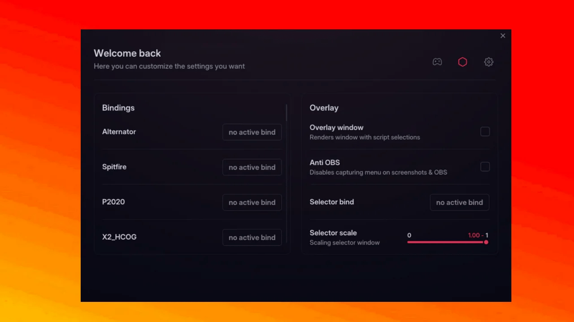
Task: Enable the Overlay window checkbox
Action: point(485,131)
